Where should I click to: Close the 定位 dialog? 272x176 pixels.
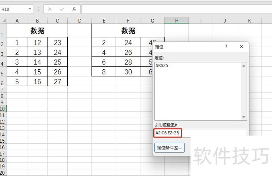click(241, 47)
